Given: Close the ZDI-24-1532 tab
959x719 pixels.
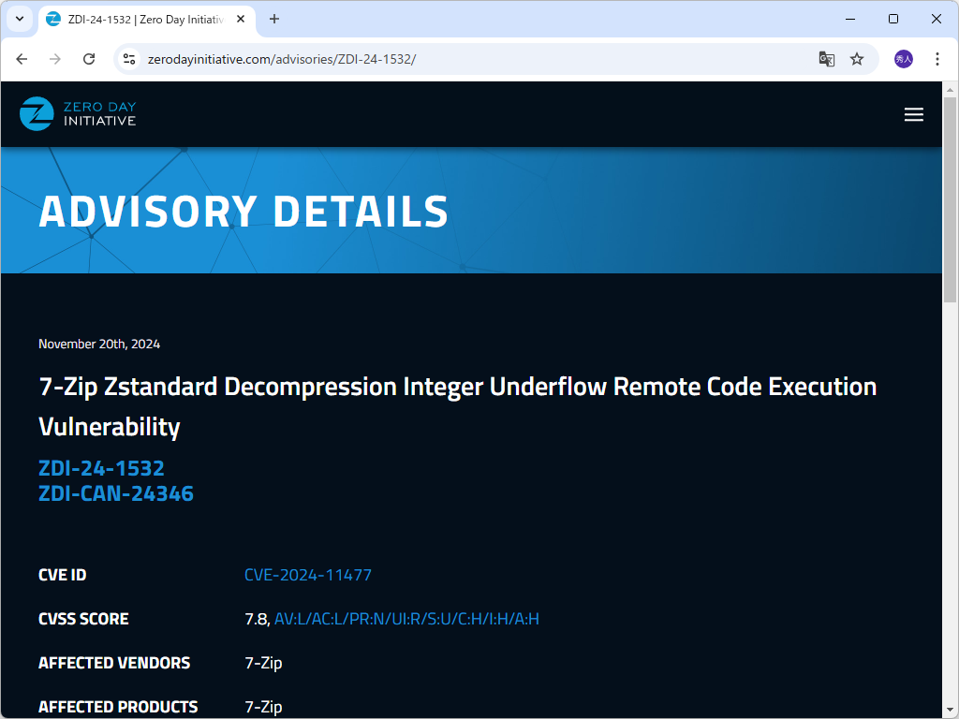Looking at the screenshot, I should point(241,19).
